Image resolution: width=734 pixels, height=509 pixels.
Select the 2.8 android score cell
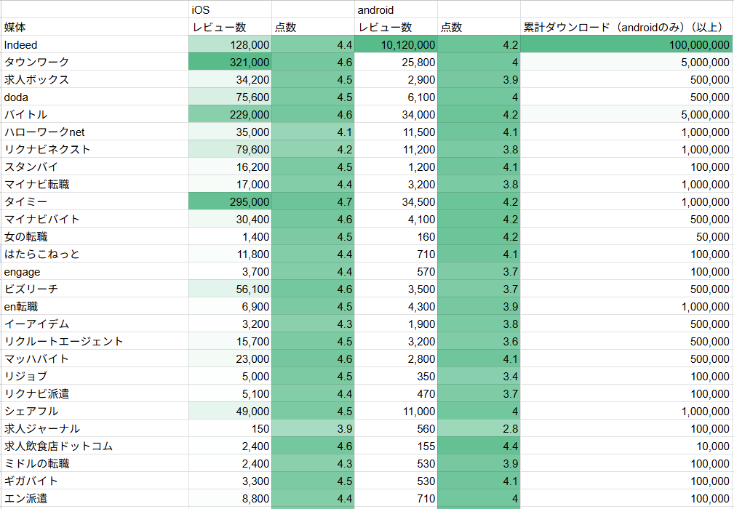pyautogui.click(x=479, y=428)
